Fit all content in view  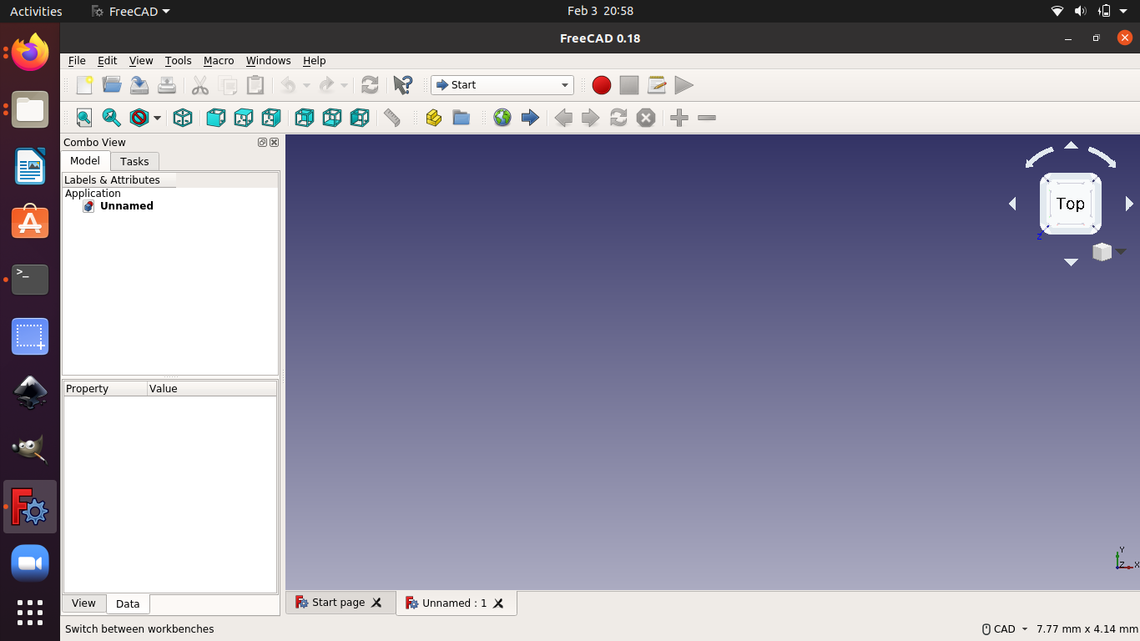84,118
